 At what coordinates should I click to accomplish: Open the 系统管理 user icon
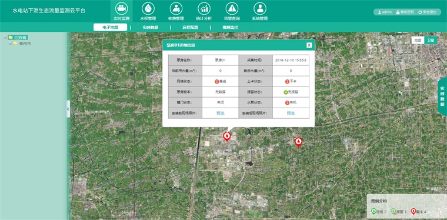tap(260, 9)
